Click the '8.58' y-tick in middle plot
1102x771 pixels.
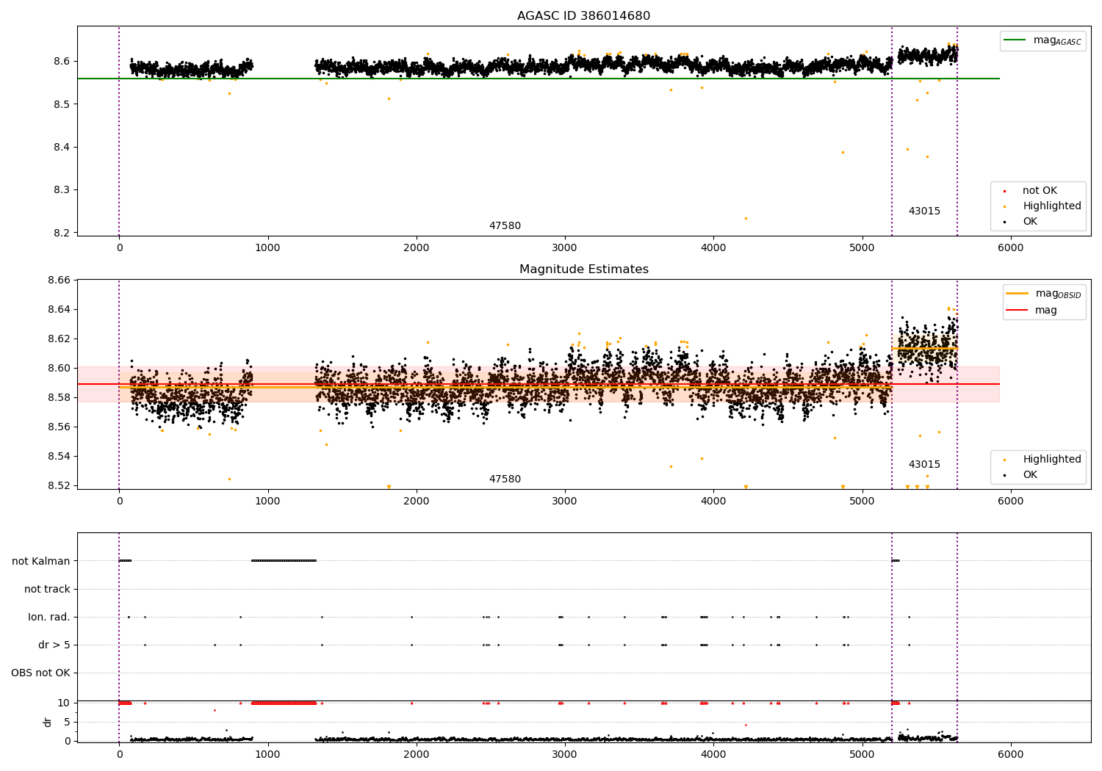pos(59,398)
